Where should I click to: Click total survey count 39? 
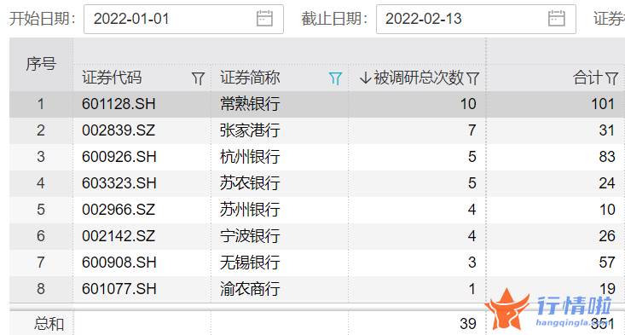point(468,323)
